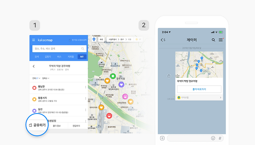This screenshot has width=255, height=145.
Task: Tap the chat message input field
Action: point(195,138)
